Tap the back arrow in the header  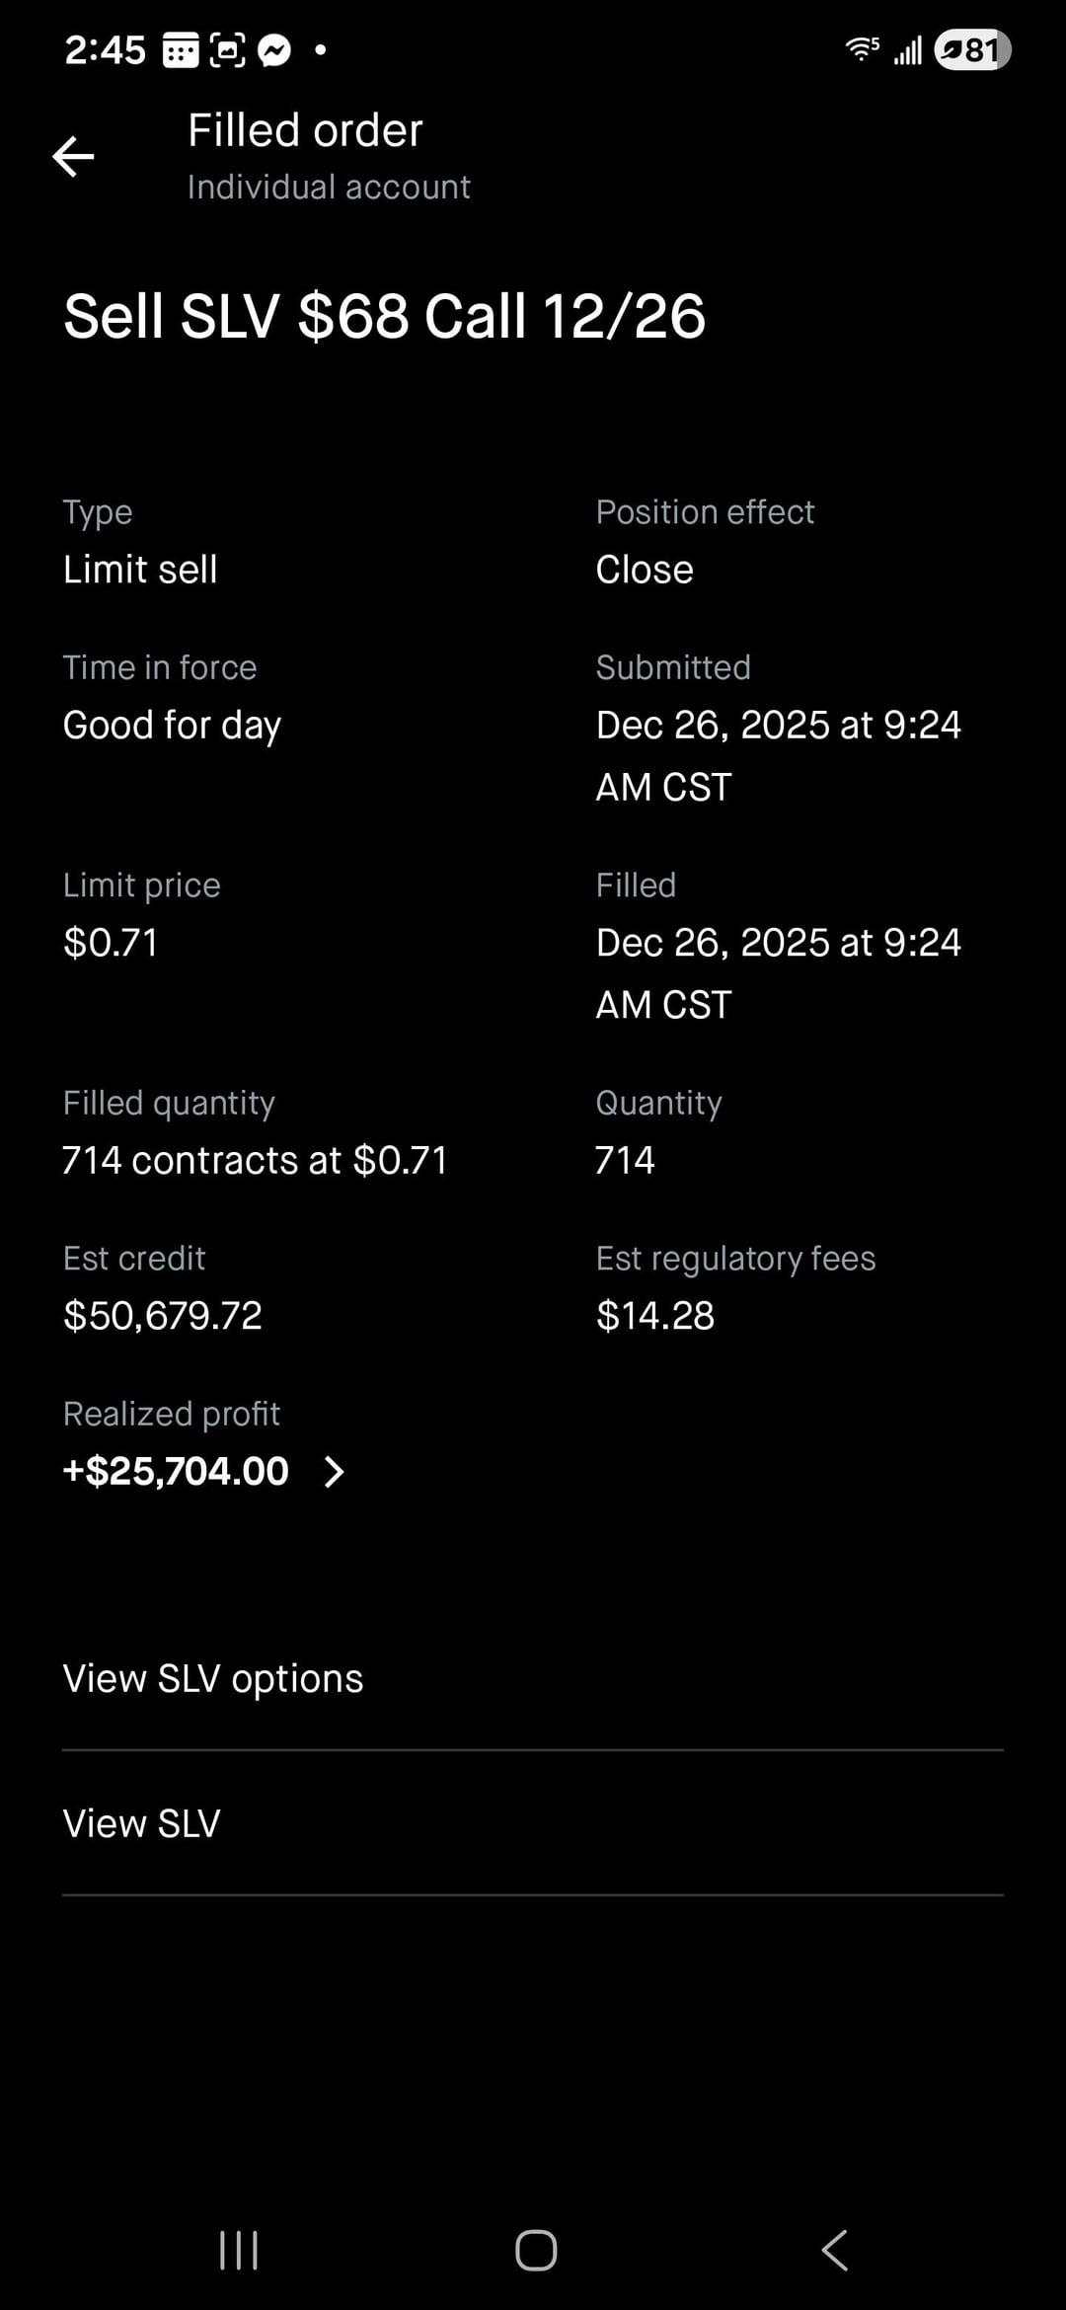pyautogui.click(x=73, y=156)
